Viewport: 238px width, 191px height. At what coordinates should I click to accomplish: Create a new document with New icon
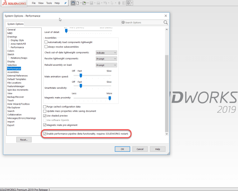click(x=78, y=3)
